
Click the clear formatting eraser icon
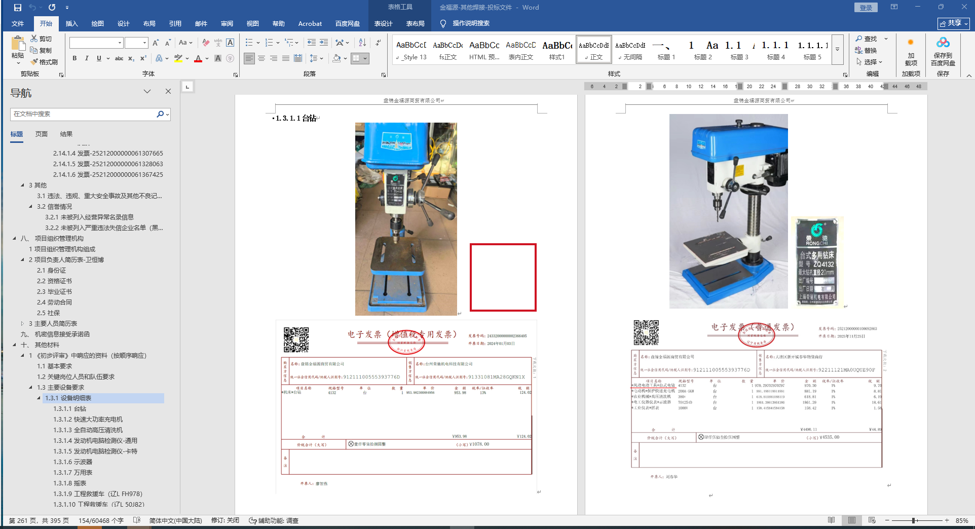click(x=205, y=43)
